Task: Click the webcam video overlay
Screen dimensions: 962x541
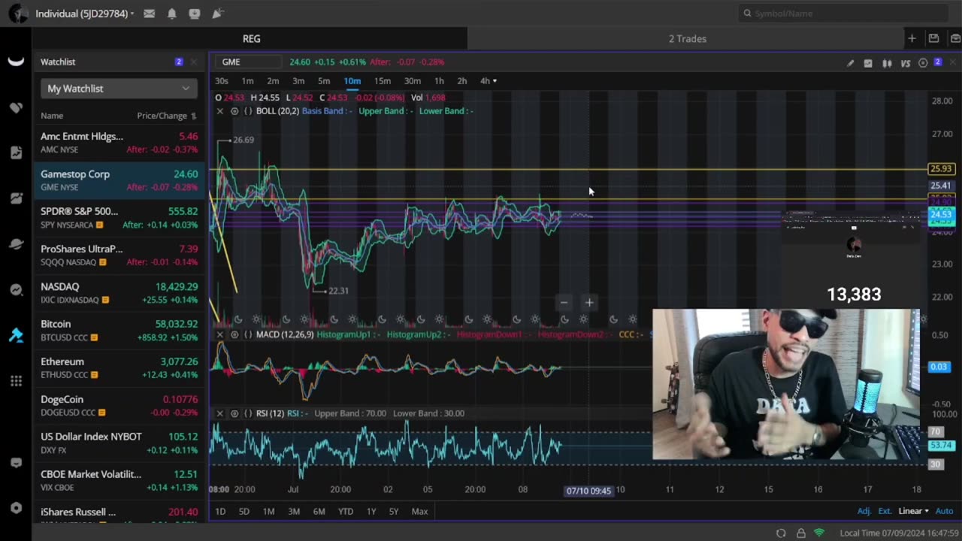Action: tap(786, 384)
